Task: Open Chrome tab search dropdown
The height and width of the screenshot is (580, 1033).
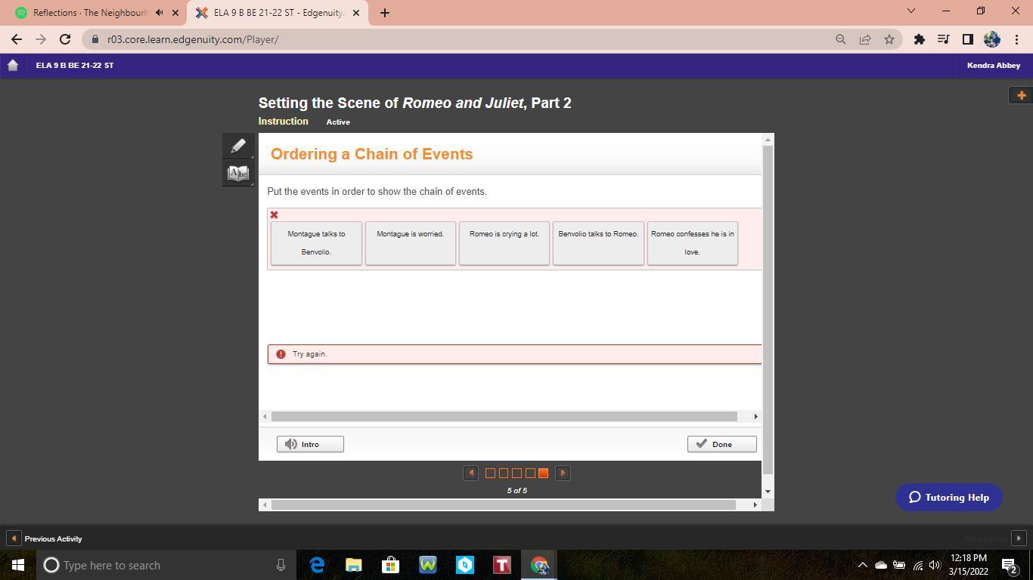Action: point(910,11)
